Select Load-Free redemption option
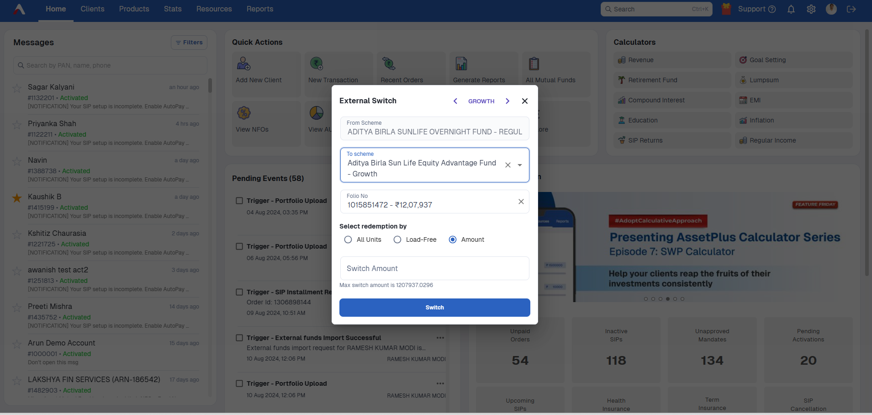The height and width of the screenshot is (415, 872). (397, 239)
